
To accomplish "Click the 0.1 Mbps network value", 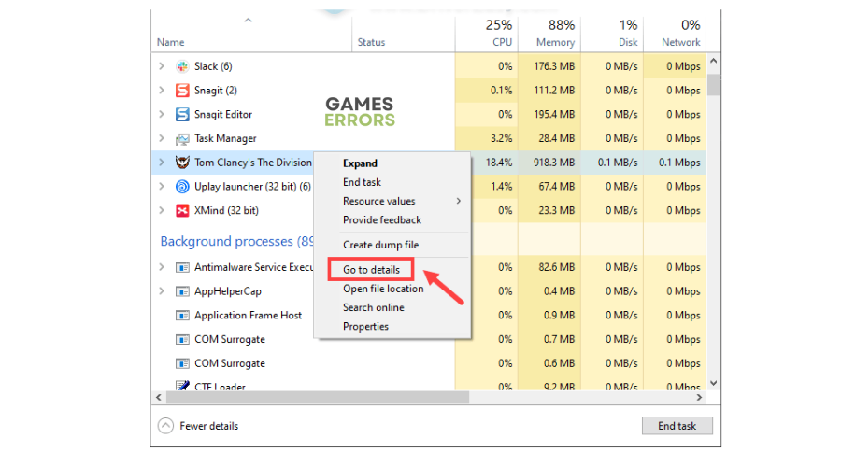I will (x=679, y=163).
